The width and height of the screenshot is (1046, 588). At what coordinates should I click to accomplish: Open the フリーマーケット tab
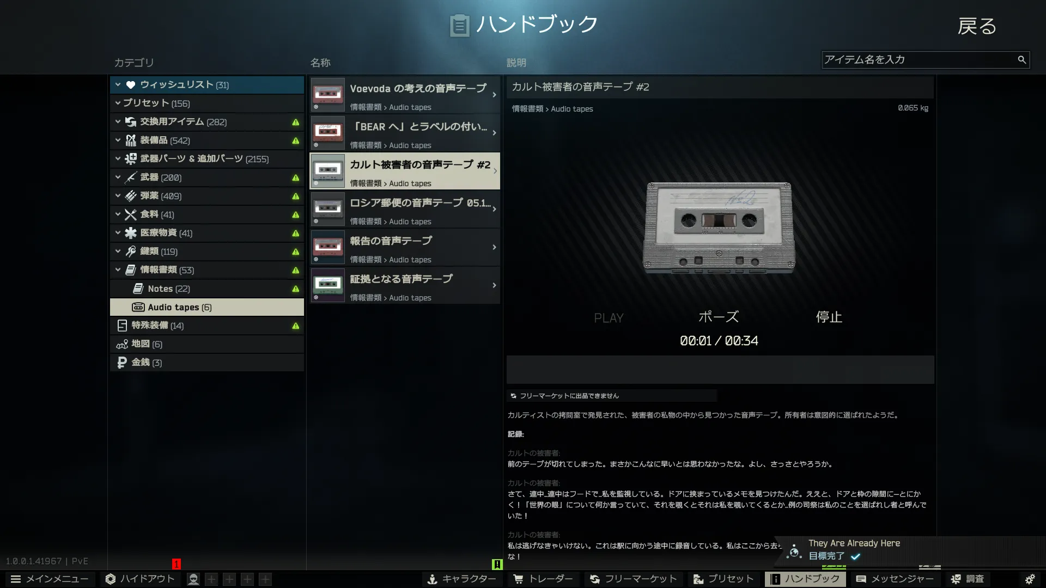coord(634,579)
